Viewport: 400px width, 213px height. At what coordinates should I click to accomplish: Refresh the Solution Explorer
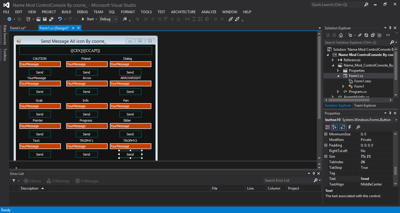(366, 35)
